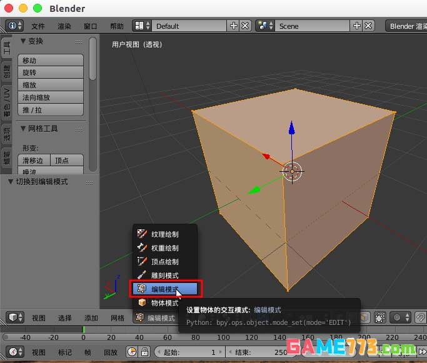Select 雕刻模式 from the mode list
The image size is (427, 363).
165,275
